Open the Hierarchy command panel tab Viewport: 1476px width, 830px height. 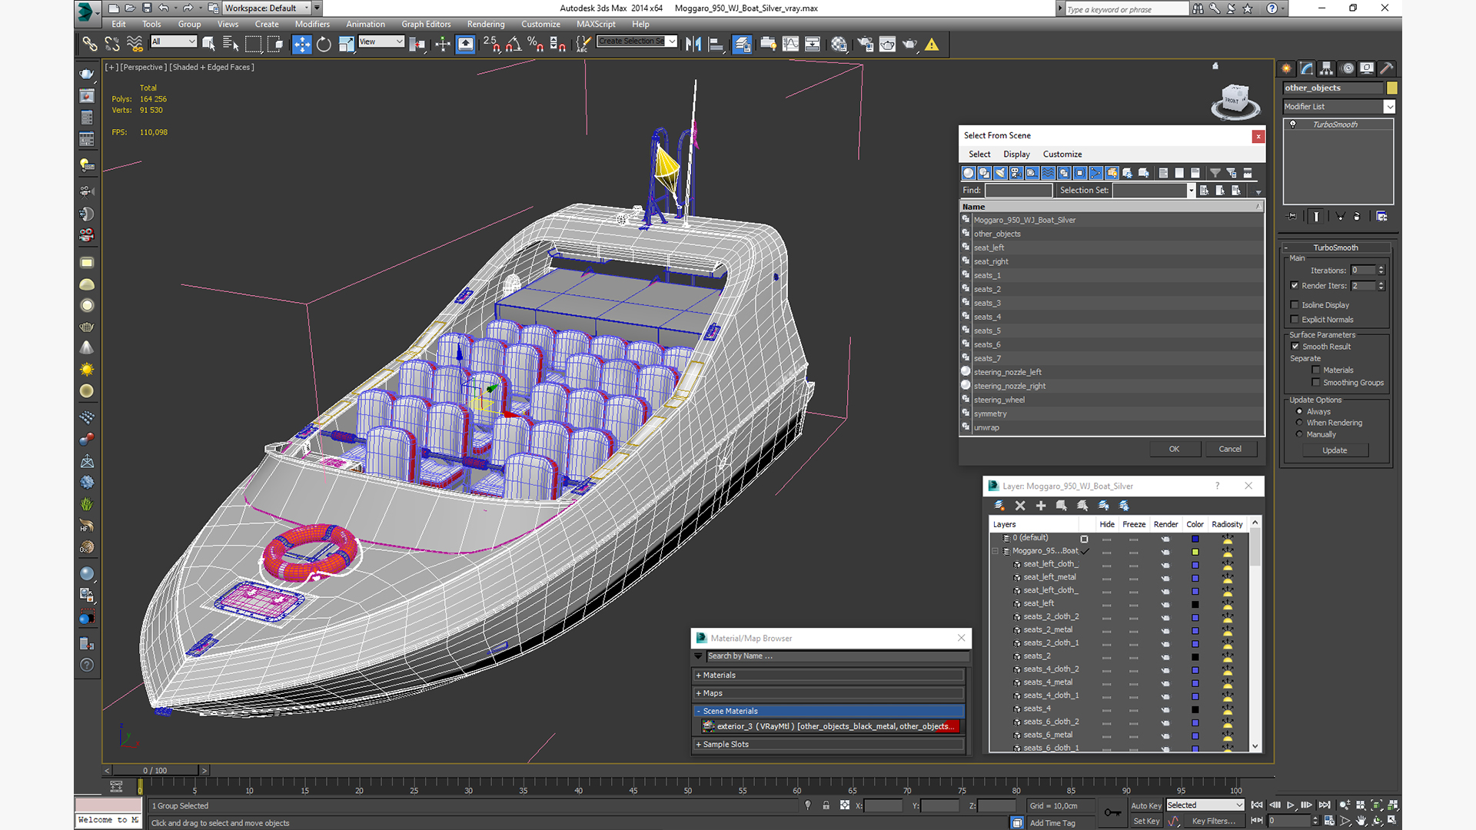[x=1327, y=68]
